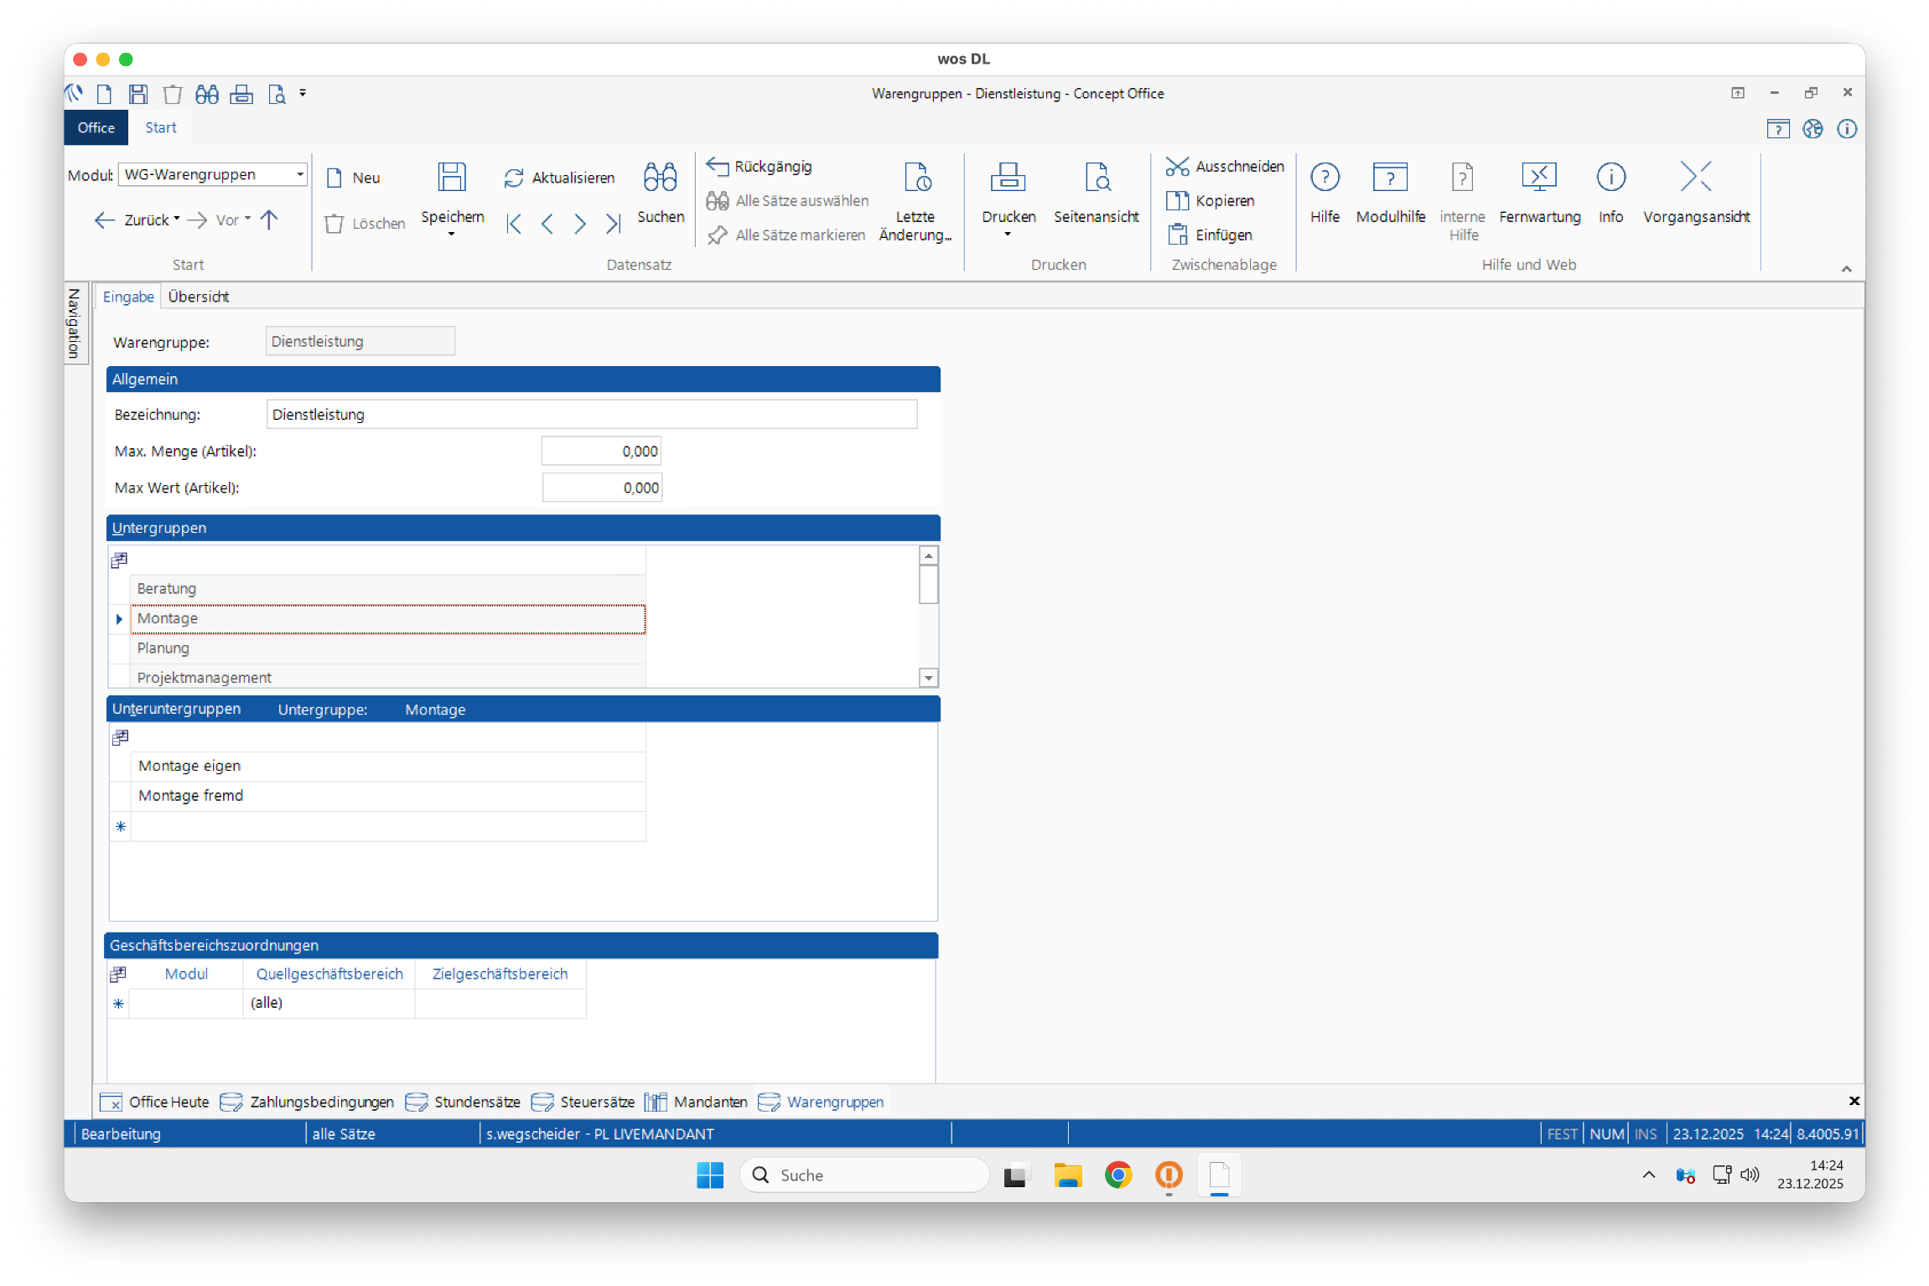This screenshot has width=1929, height=1286.
Task: Open the Modul WG-Warengruppen dropdown
Action: tap(299, 174)
